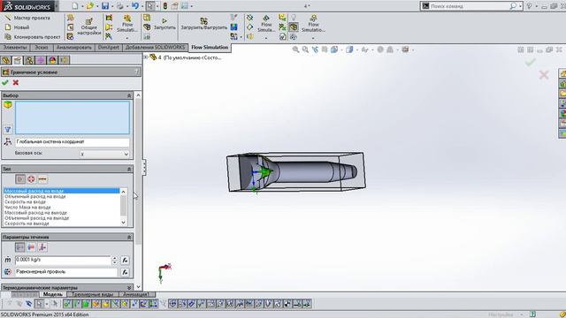Switch to the Модель bottom tab
Screen dimensions: 566x318
(x=53, y=294)
